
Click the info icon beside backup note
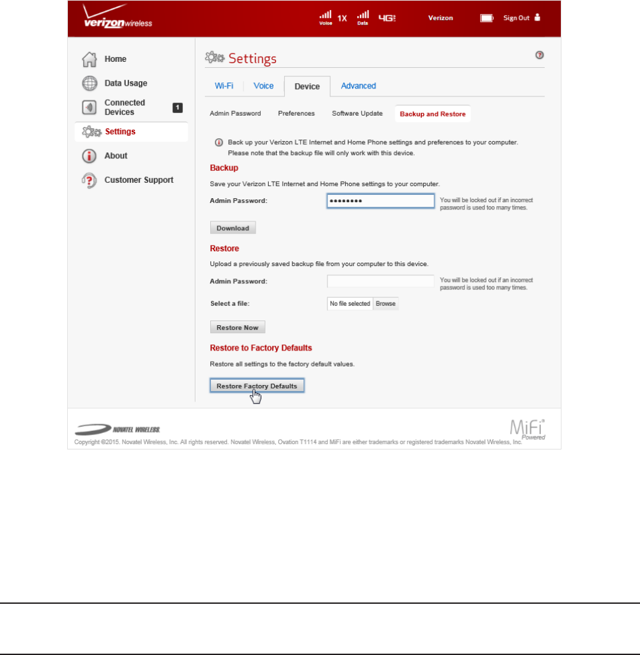[x=219, y=142]
